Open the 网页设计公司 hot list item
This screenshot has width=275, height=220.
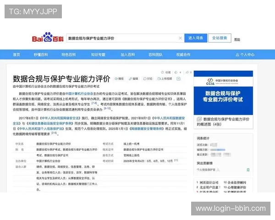tap(209, 182)
